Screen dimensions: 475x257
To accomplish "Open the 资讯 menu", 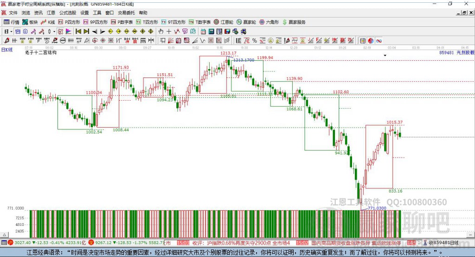I will coord(38,13).
